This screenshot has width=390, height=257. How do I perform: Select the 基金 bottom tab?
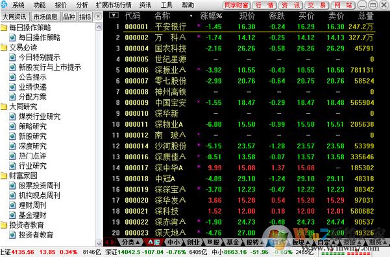click(232, 242)
